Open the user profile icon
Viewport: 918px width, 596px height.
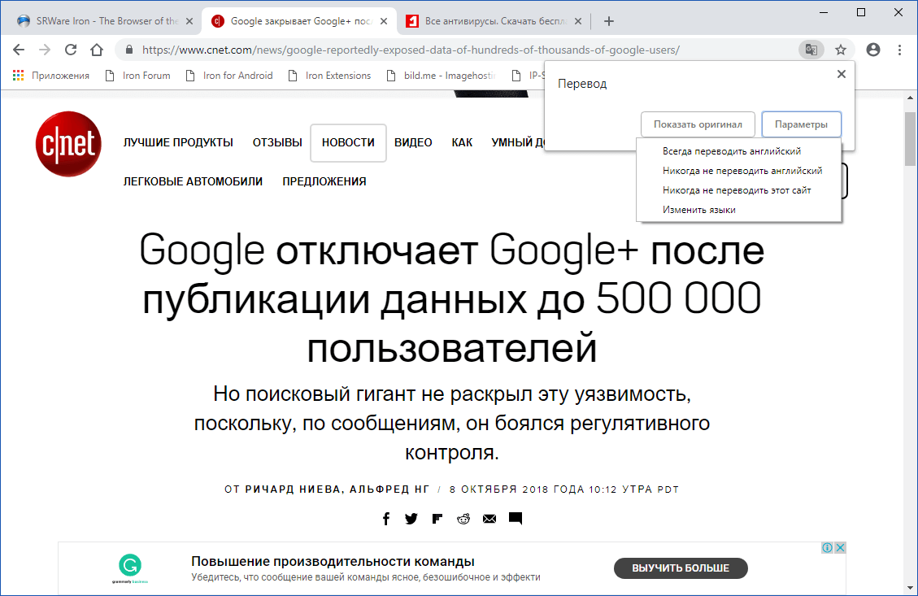[873, 50]
